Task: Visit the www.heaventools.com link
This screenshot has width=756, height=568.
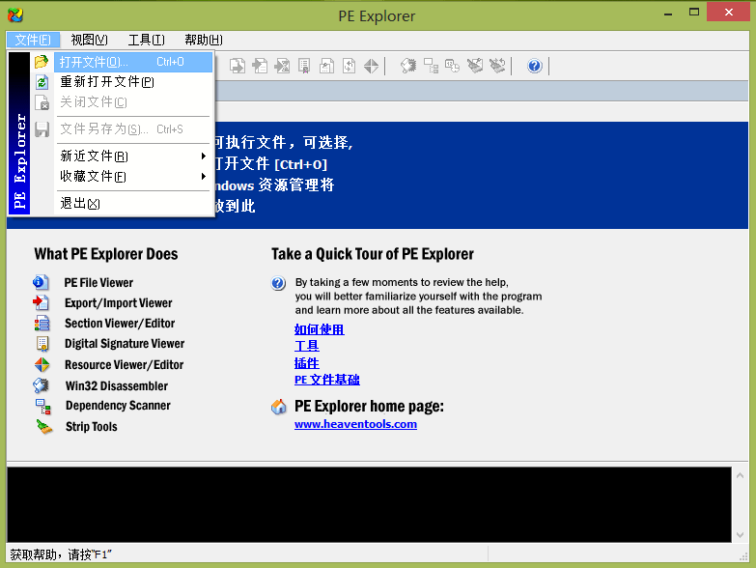Action: (356, 424)
